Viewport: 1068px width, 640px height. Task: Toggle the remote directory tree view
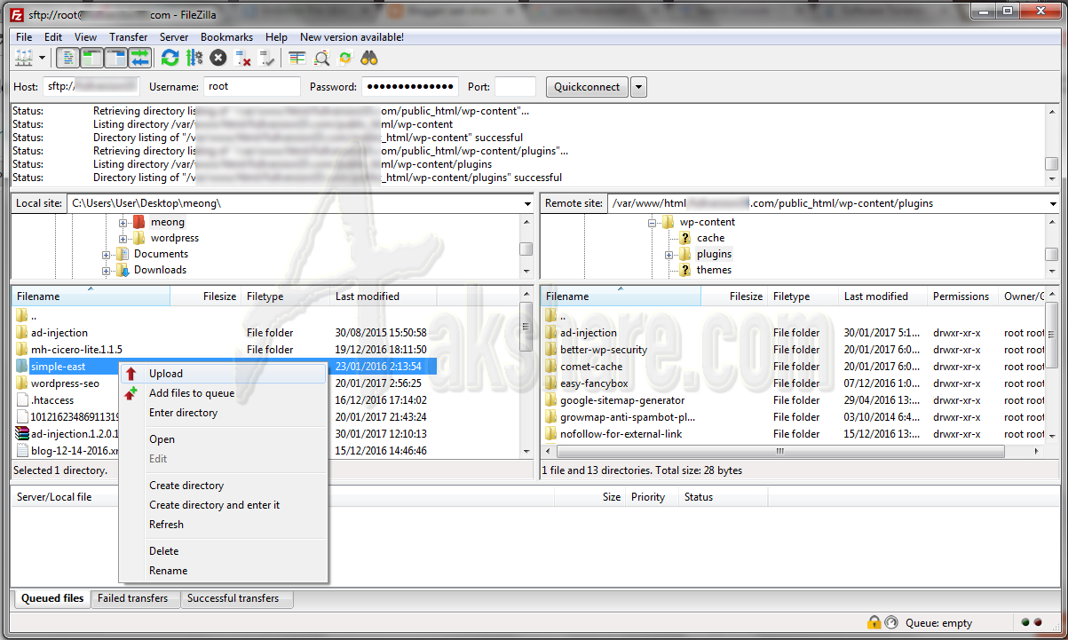point(116,59)
